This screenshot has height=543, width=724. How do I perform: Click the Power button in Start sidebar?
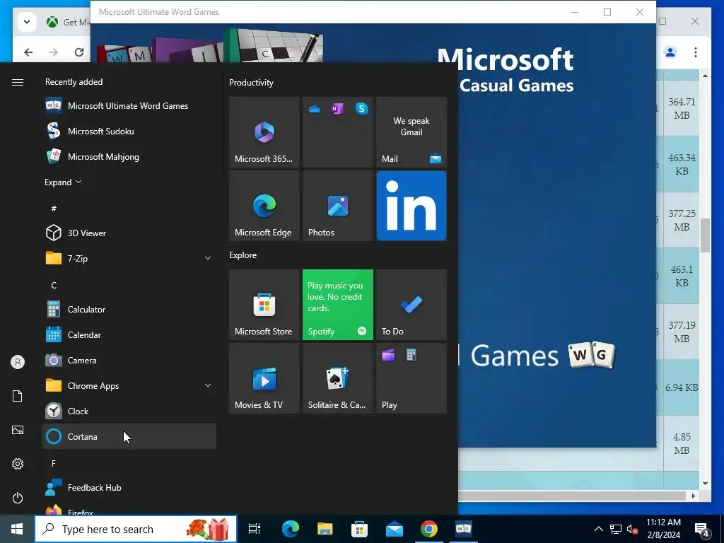pos(18,498)
